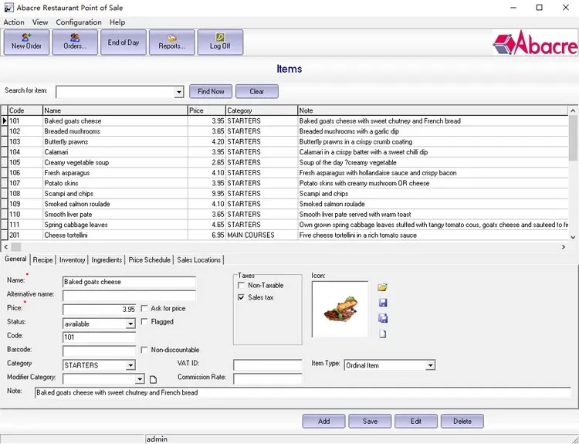Screen dimensions: 579x444
Task: Click the Commission Rate input field
Action: (268, 379)
